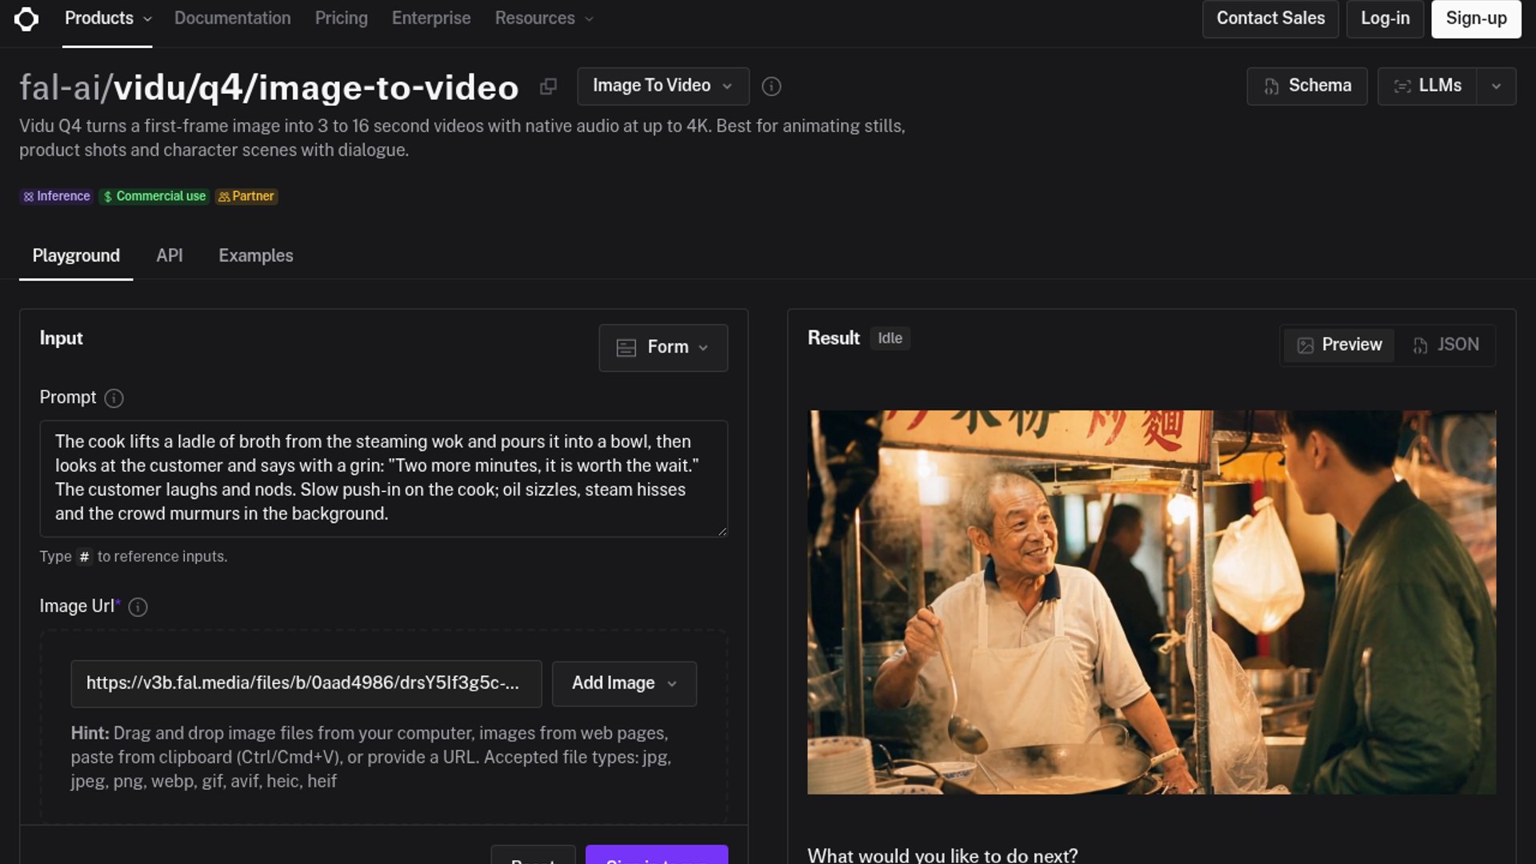Show the Prompt info tooltip icon

tap(114, 398)
